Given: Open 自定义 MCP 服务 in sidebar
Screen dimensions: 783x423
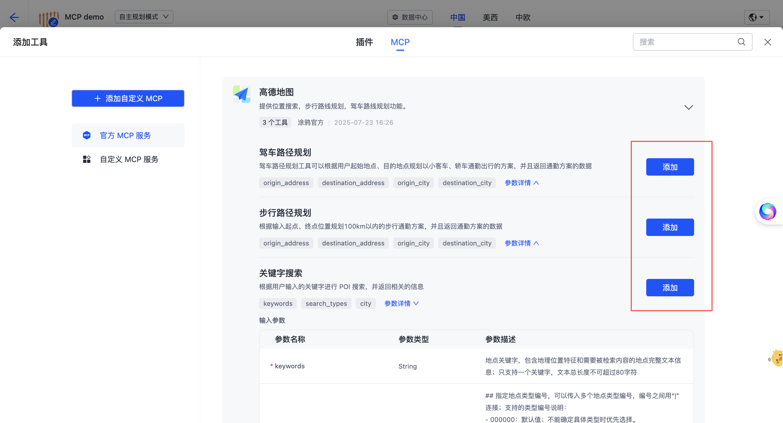Looking at the screenshot, I should tap(129, 159).
